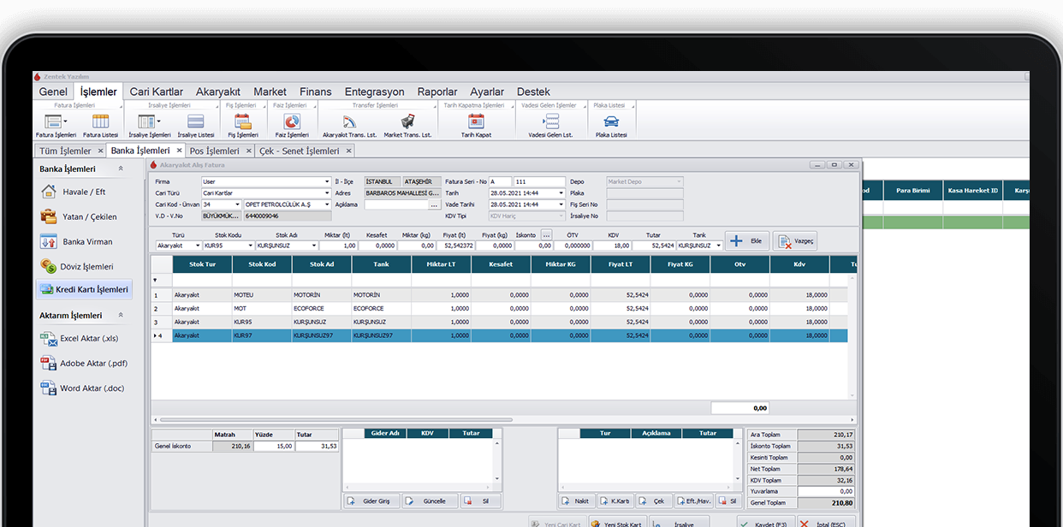Open the Raporlar menu

coord(437,92)
